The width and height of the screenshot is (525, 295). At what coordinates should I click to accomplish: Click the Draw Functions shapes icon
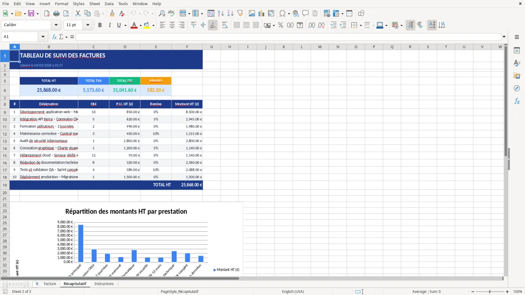point(361,14)
